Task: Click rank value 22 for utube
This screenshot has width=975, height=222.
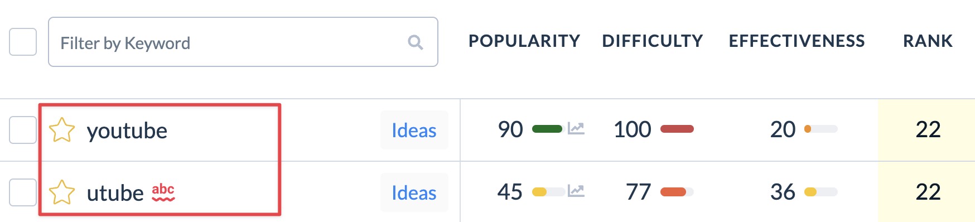Action: click(928, 192)
